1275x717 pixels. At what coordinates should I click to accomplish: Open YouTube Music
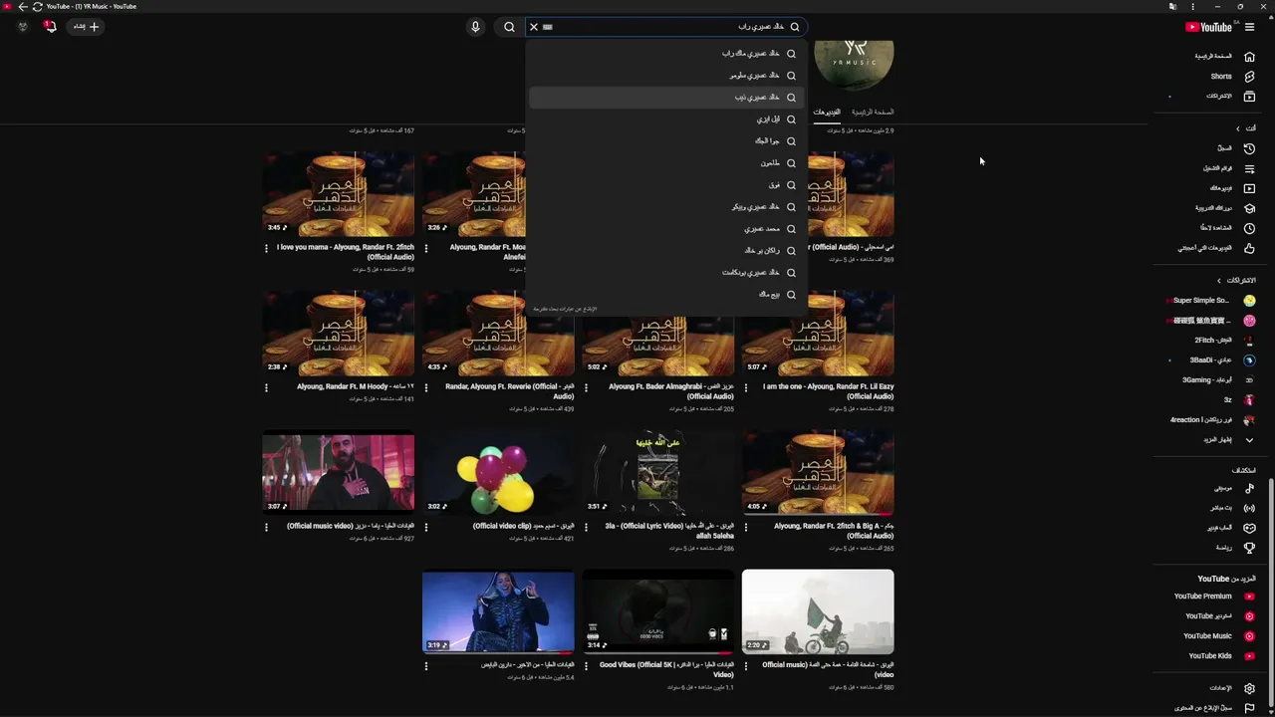coord(1217,636)
